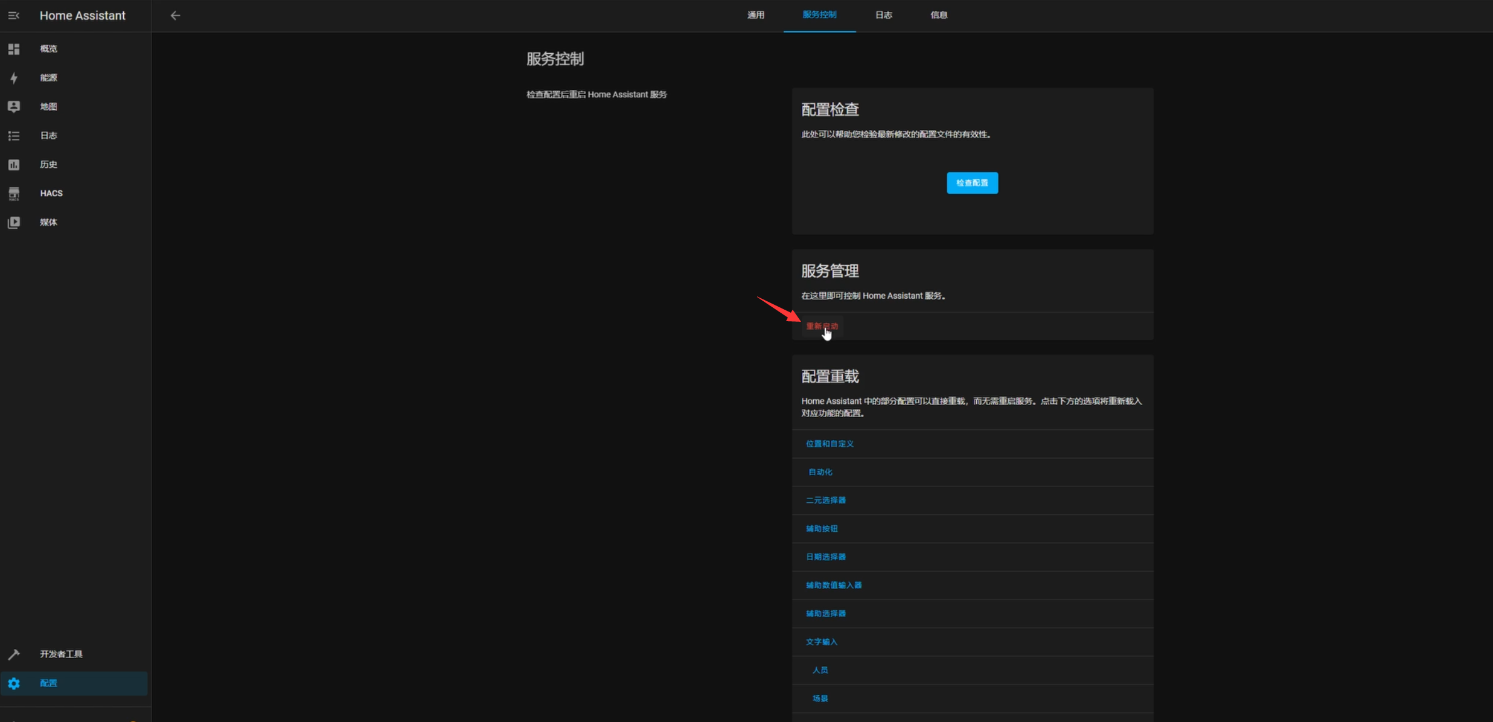Open 开发者工具 developer tools hammer icon
Viewport: 1493px width, 722px height.
[x=13, y=654]
